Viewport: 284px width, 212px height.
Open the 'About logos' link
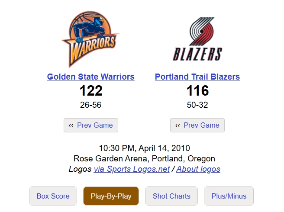coord(198,169)
